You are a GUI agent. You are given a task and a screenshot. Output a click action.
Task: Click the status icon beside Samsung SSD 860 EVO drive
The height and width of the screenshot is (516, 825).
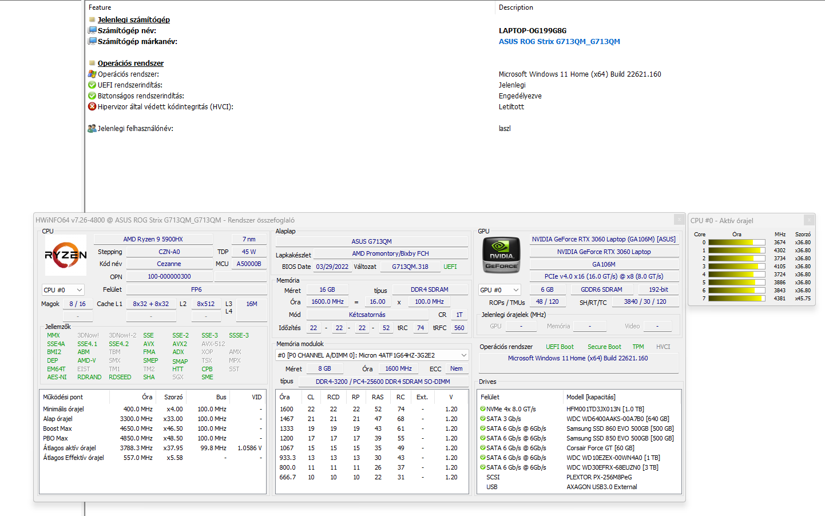[483, 428]
